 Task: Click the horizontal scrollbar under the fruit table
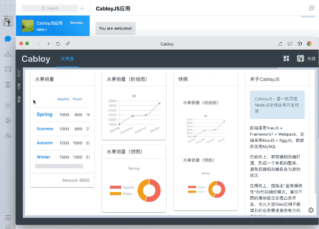[59, 166]
